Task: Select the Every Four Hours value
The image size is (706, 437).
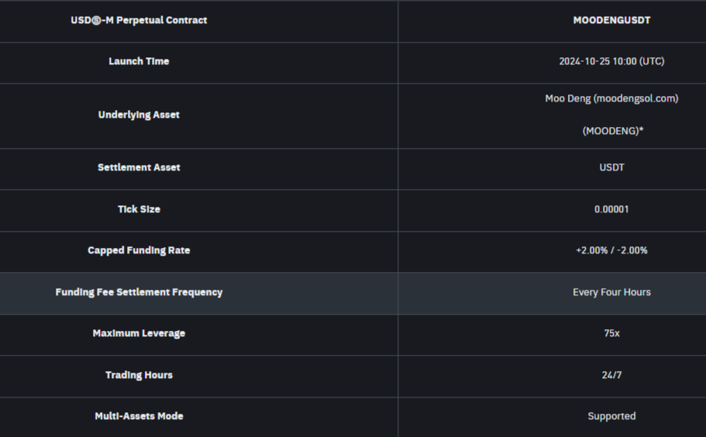Action: (x=611, y=292)
